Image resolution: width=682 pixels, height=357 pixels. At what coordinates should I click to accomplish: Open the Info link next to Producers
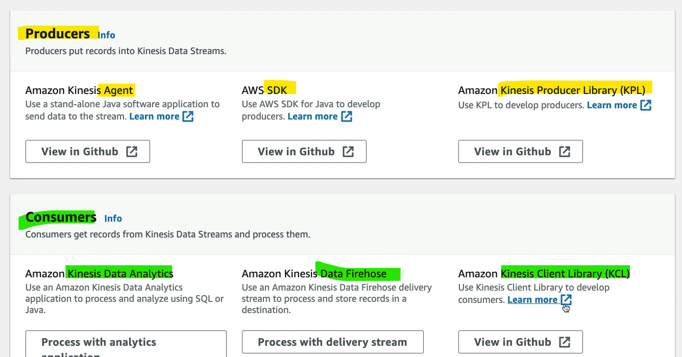coord(107,35)
